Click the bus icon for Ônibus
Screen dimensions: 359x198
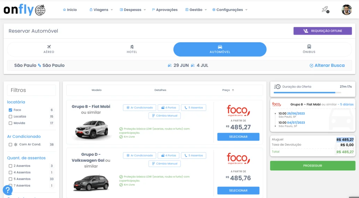309,47
